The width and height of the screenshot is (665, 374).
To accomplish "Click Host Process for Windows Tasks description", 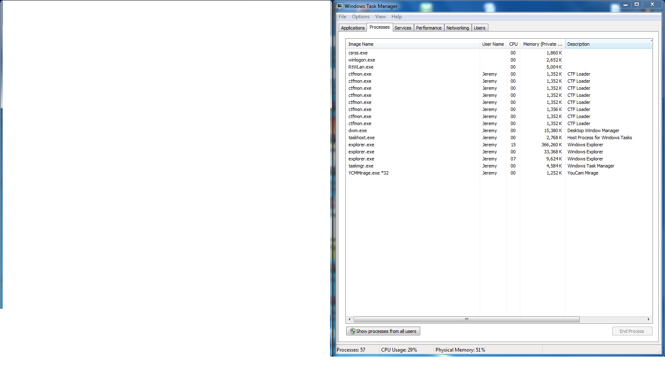I will coord(599,138).
